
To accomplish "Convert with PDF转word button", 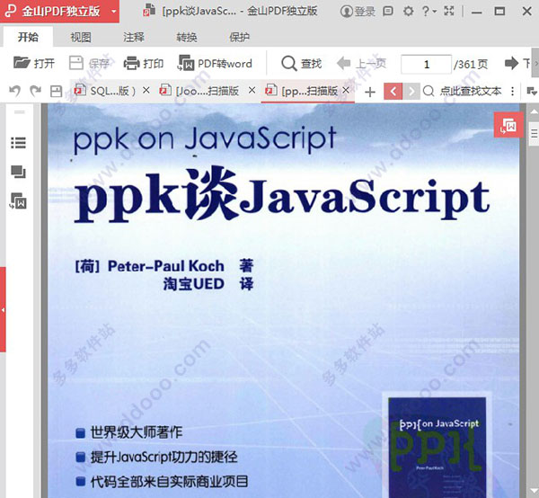I will point(215,63).
